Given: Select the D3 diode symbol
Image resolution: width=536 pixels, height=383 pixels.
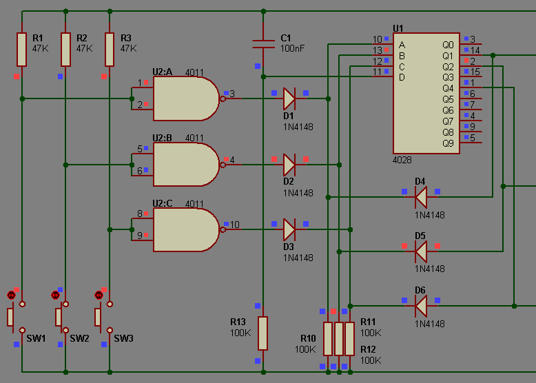Looking at the screenshot, I should (290, 229).
